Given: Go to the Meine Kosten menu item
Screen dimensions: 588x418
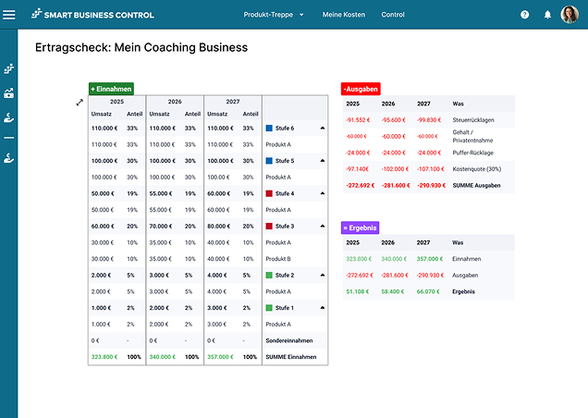Looking at the screenshot, I should click(342, 15).
